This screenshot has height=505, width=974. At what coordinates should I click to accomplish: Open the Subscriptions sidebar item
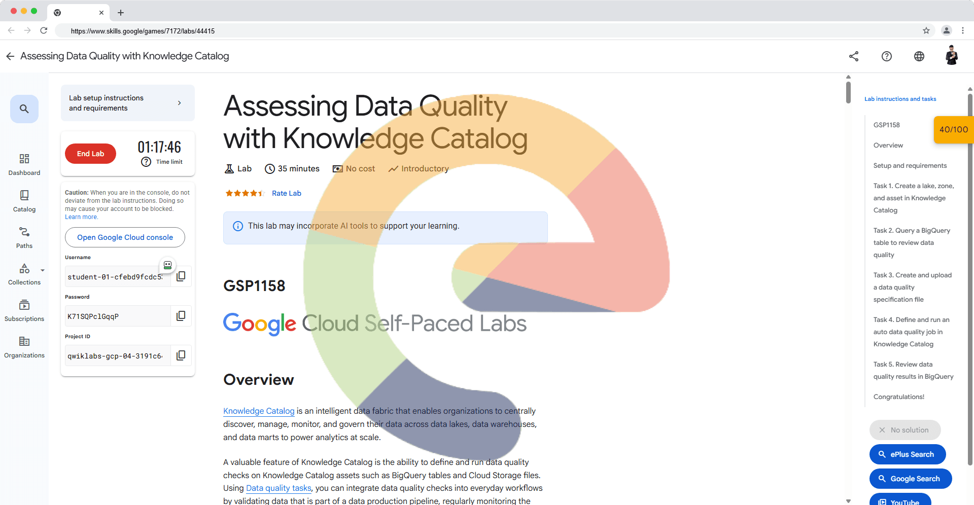[x=24, y=311]
